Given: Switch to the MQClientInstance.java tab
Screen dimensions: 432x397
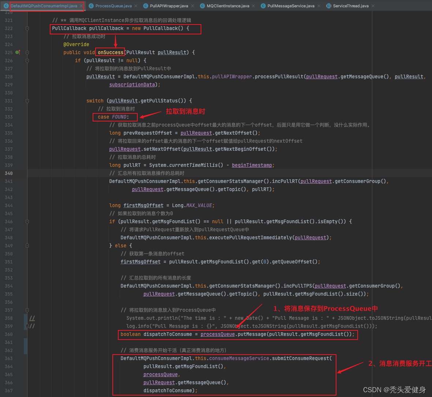Looking at the screenshot, I should click(228, 6).
